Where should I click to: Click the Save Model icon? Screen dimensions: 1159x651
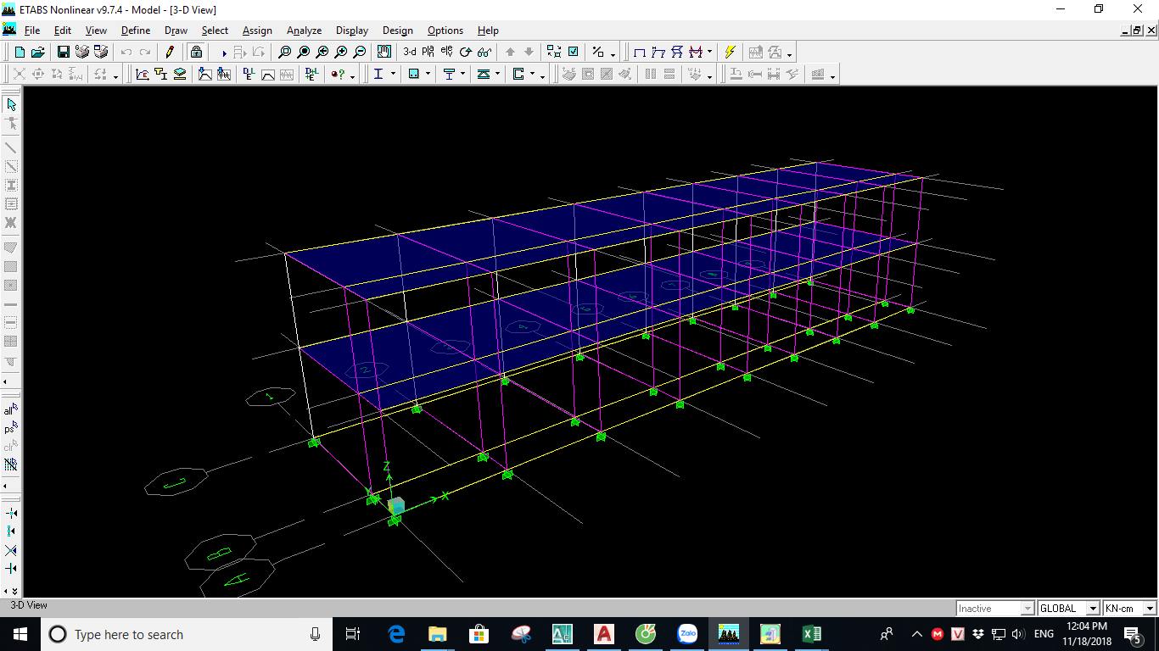click(63, 53)
